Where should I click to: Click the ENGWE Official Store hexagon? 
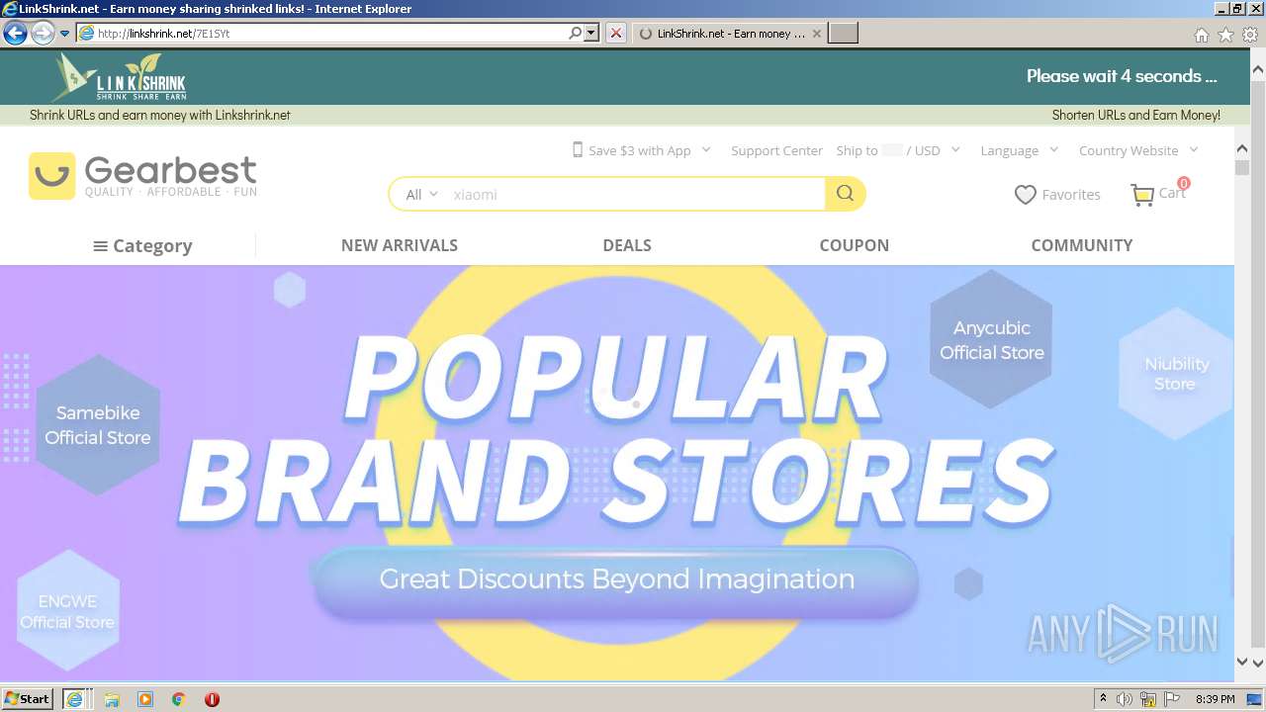(67, 610)
